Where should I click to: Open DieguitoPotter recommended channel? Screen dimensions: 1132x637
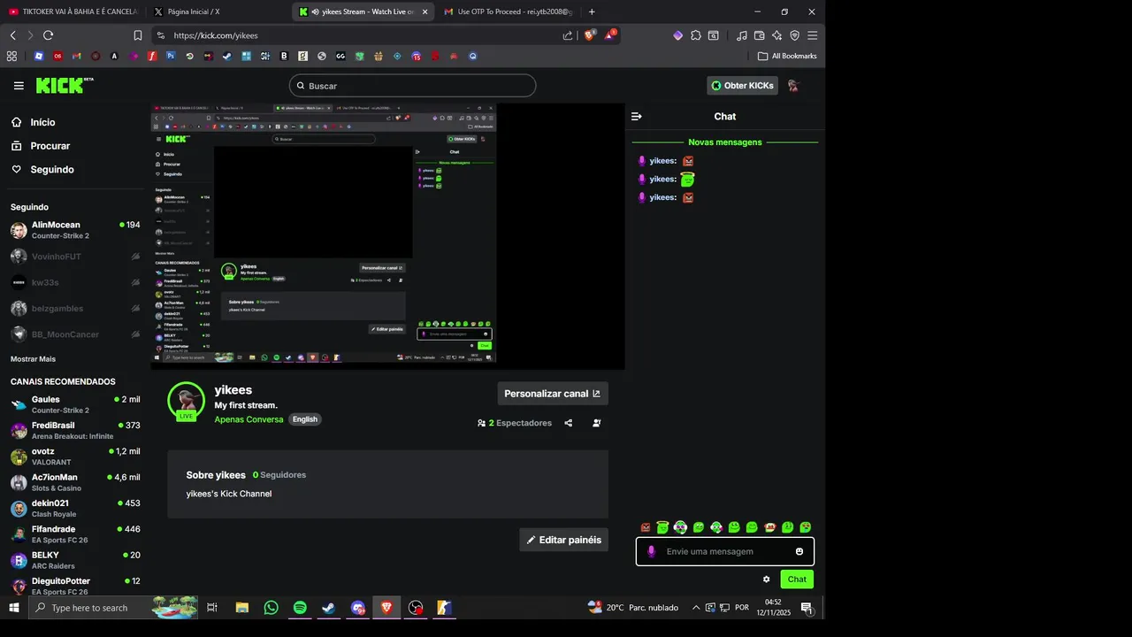pyautogui.click(x=74, y=586)
